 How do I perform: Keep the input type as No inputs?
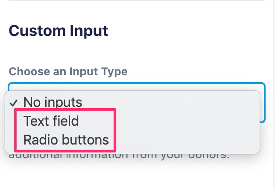coord(52,102)
